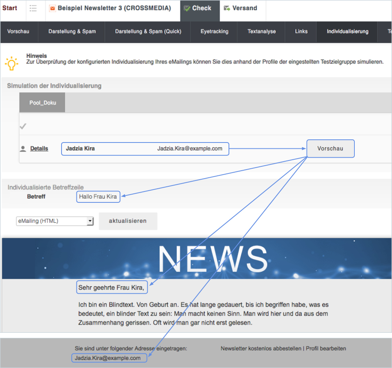This screenshot has height=368, width=392.
Task: Select the Textanalyse tab
Action: point(261,32)
